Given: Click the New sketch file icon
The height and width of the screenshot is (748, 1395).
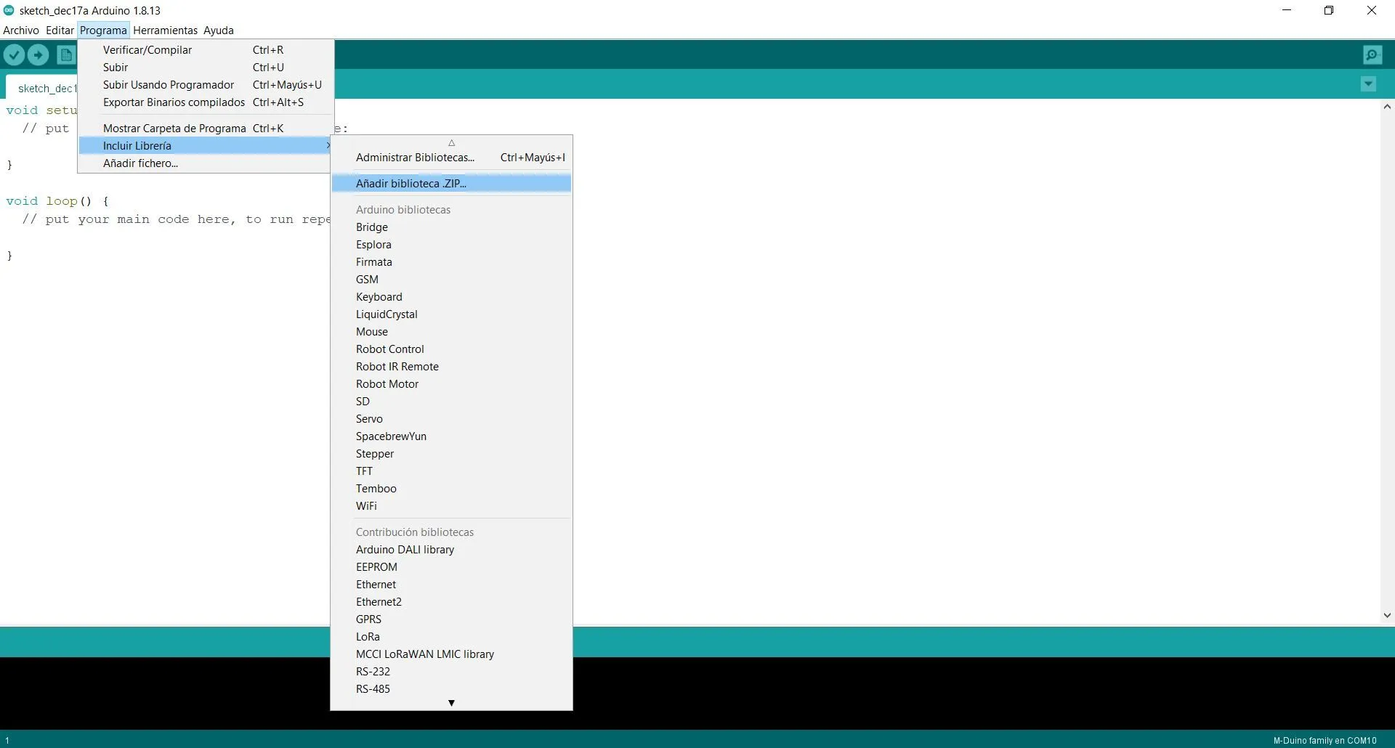Looking at the screenshot, I should point(66,54).
